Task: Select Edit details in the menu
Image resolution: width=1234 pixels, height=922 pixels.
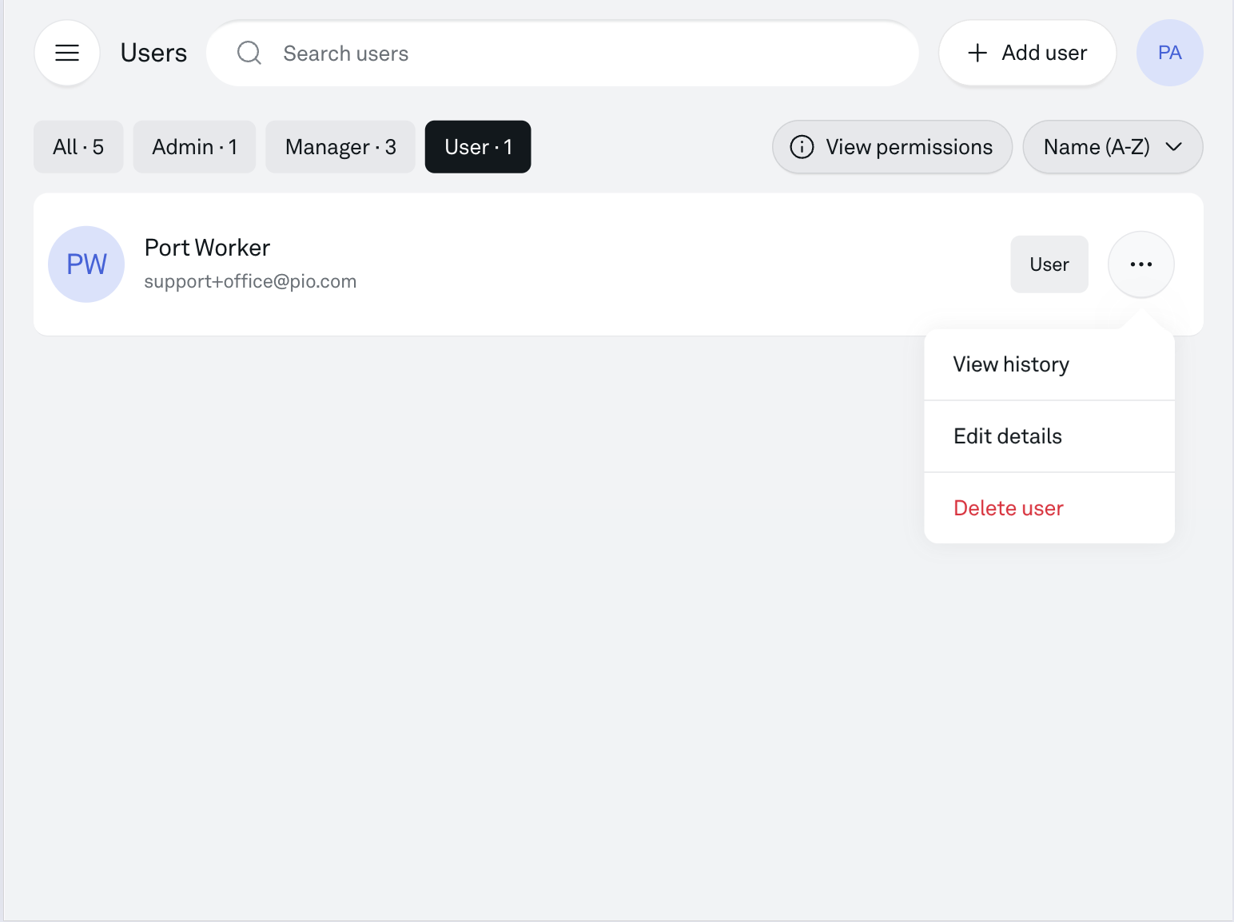Action: 1007,436
